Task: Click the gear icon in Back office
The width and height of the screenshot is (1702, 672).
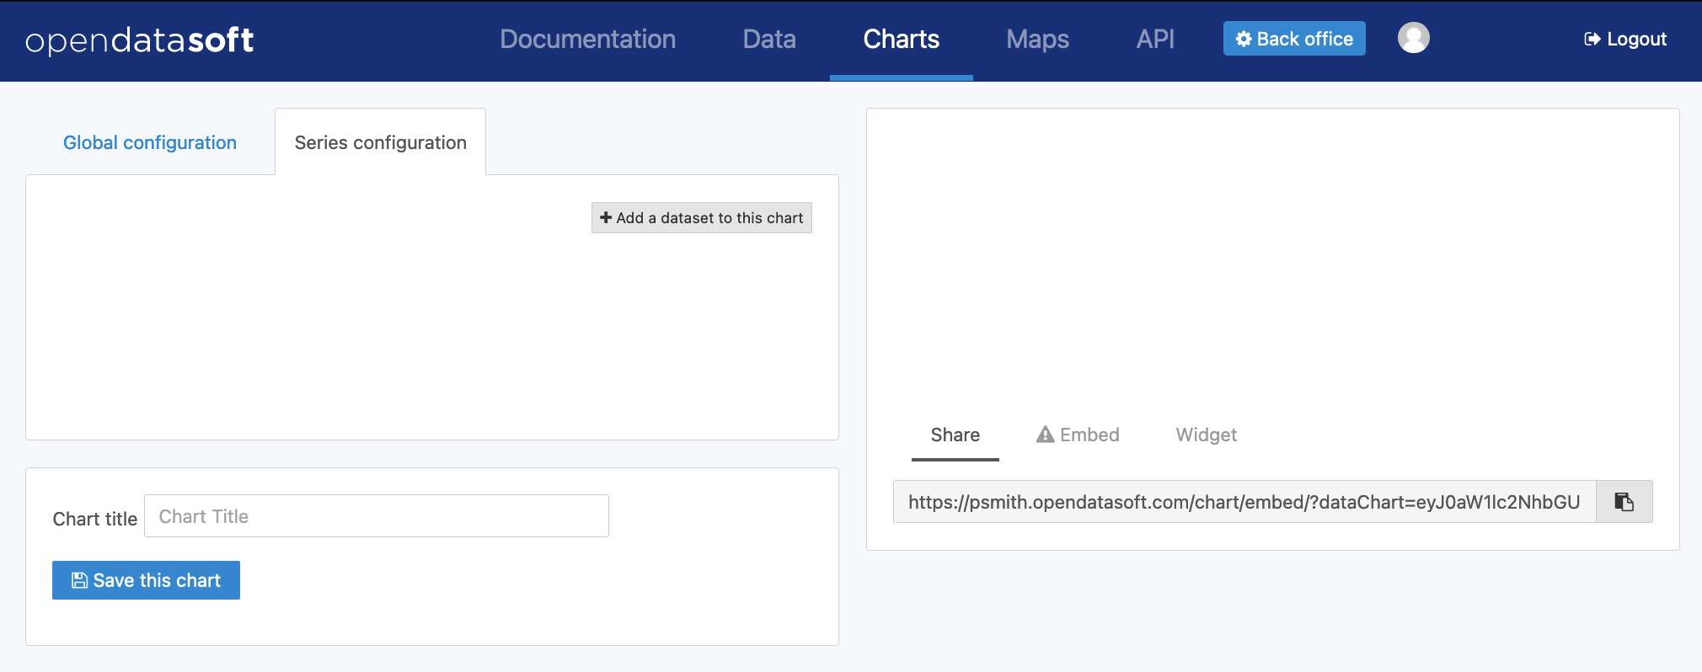Action: (x=1243, y=39)
